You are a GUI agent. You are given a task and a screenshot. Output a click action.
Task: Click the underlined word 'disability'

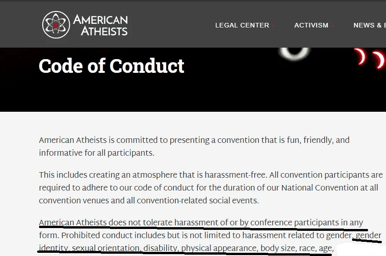[160, 248]
